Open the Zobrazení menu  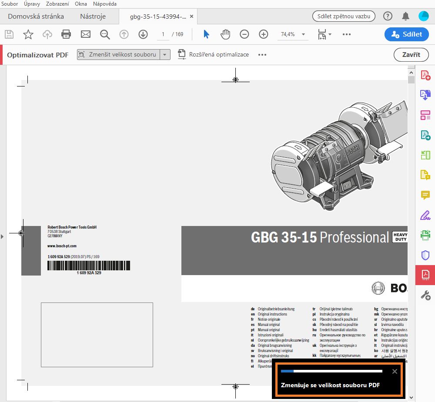(x=57, y=4)
